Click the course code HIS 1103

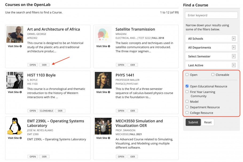pyautogui.click(x=32, y=84)
